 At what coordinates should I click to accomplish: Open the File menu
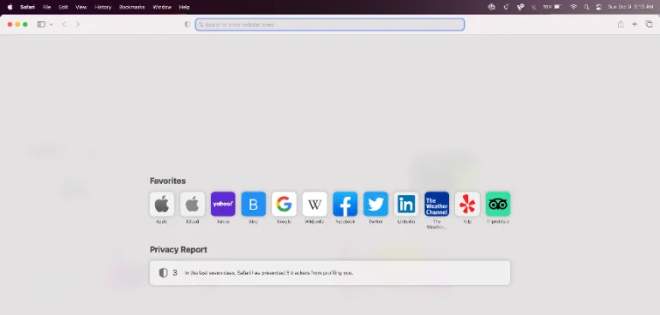pos(47,7)
